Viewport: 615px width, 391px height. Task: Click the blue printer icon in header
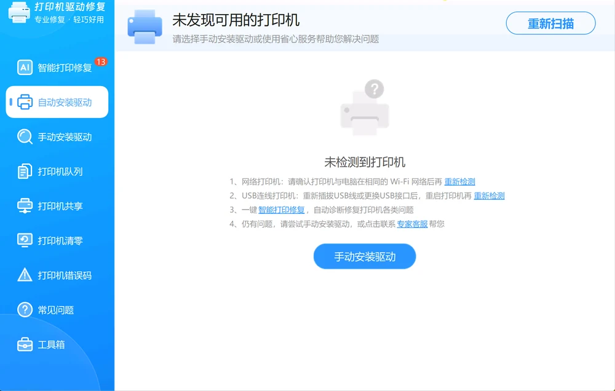(x=145, y=26)
